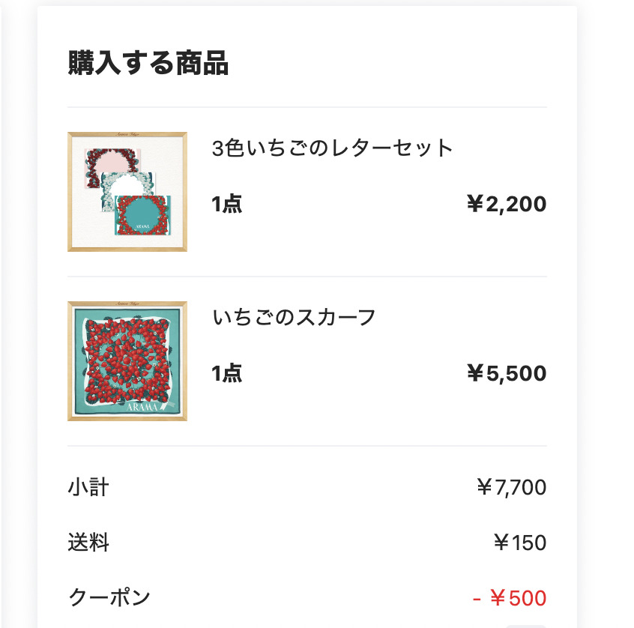
Task: Click the divider line below the heading
Action: 307,107
